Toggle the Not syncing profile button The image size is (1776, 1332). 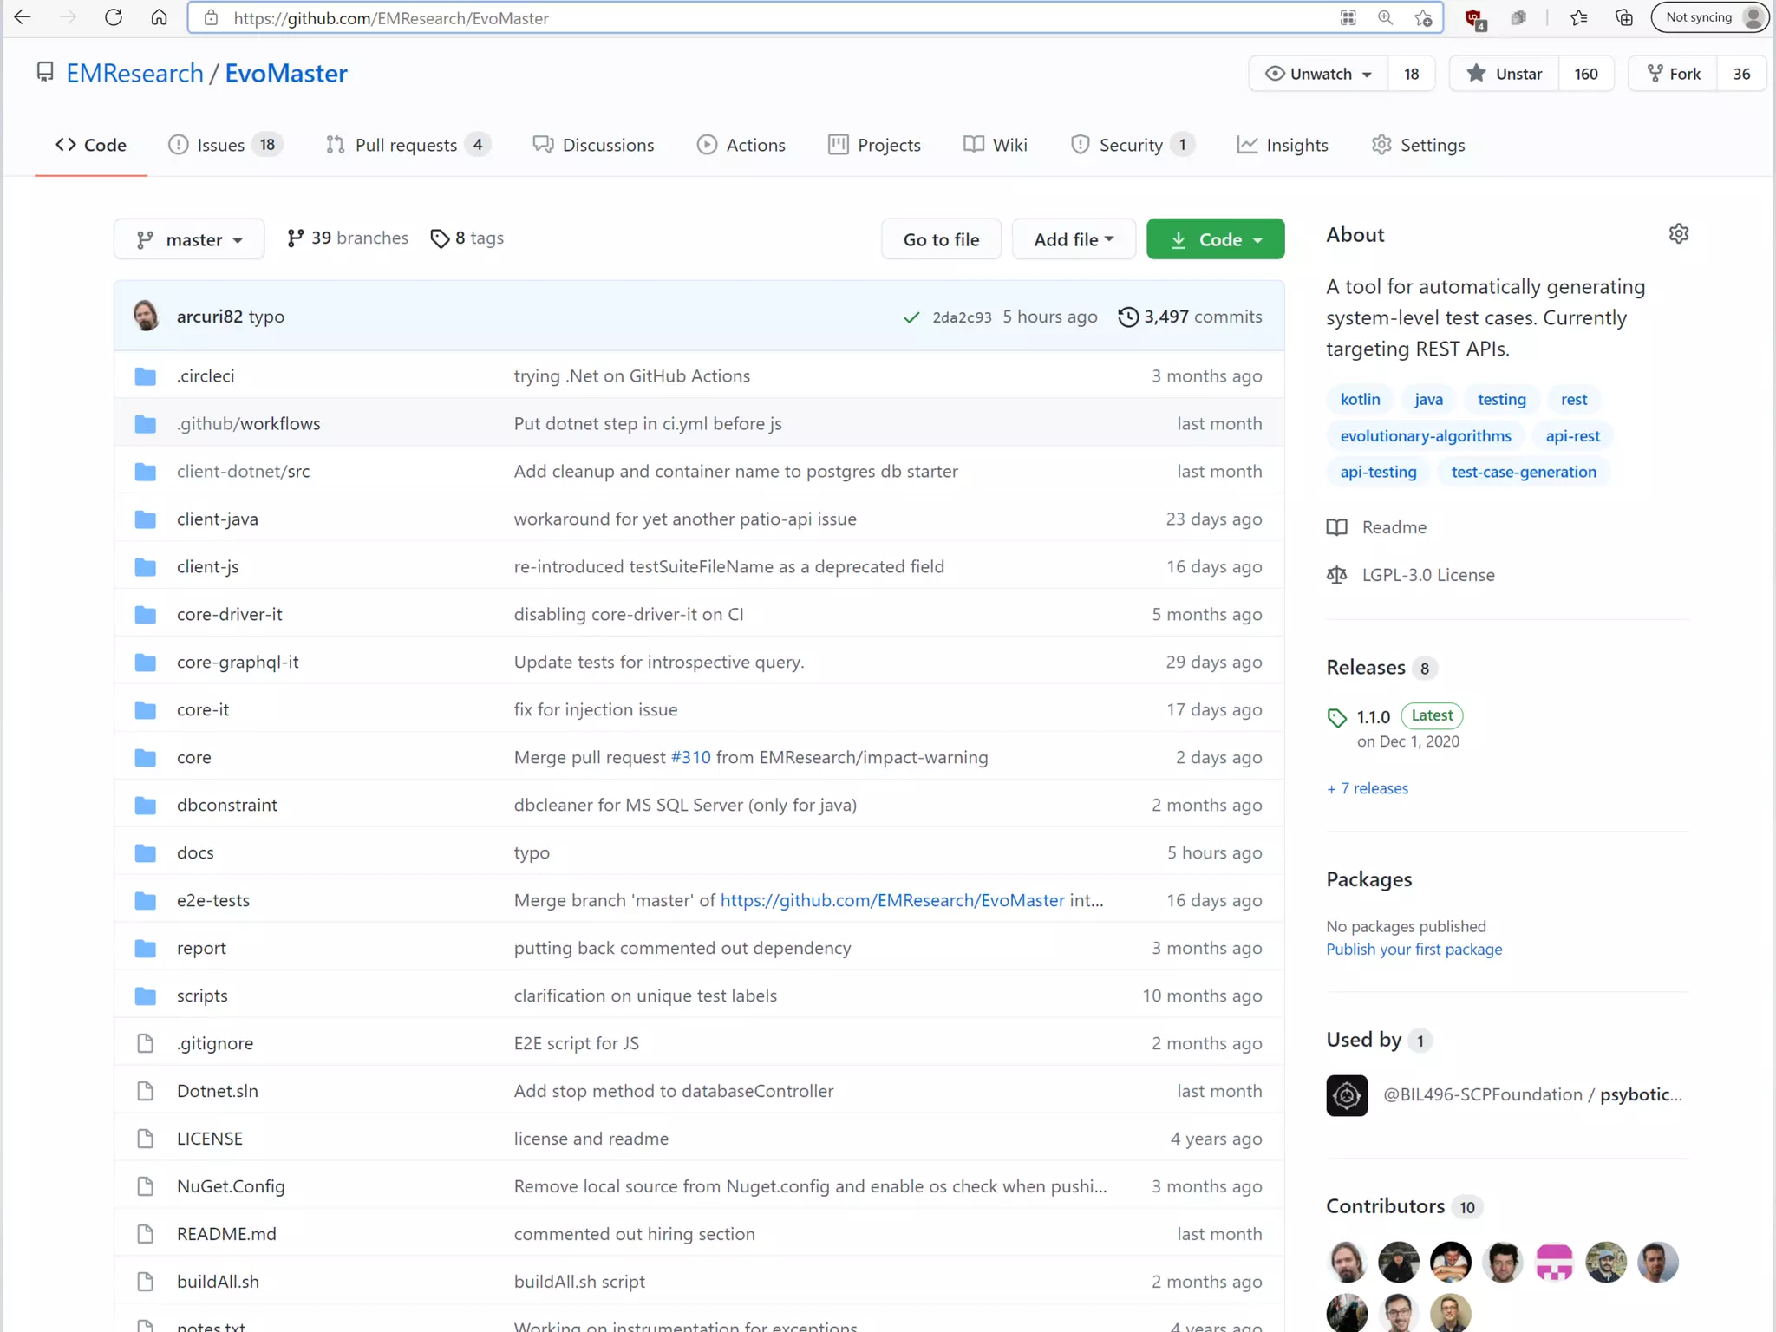[1710, 17]
